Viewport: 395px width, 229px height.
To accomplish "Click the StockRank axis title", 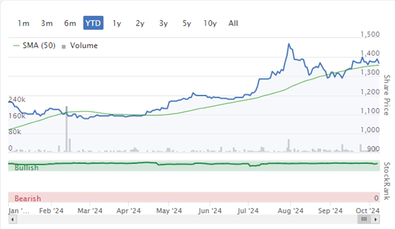I will 387,181.
